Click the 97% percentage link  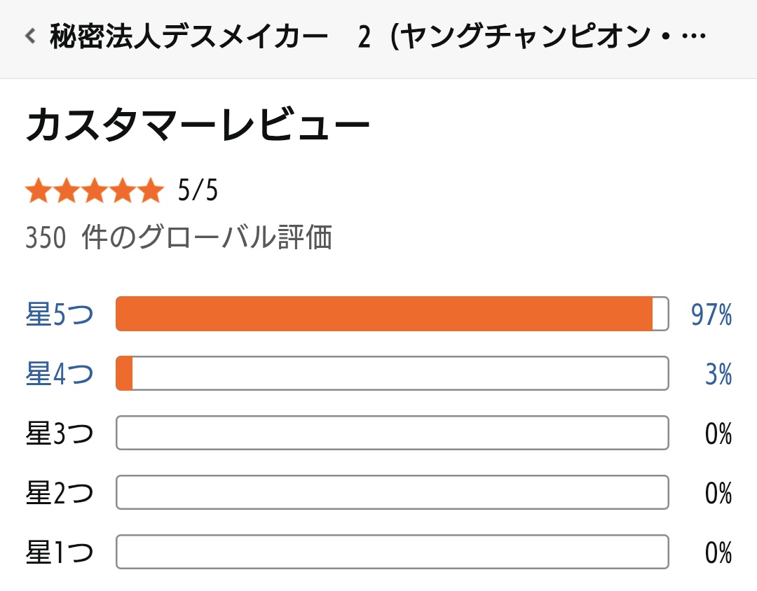tap(711, 314)
